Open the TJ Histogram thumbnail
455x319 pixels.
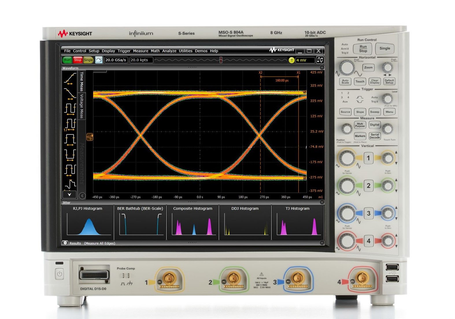(297, 222)
